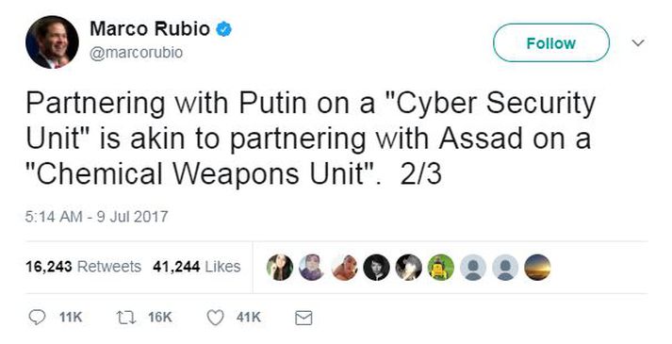The height and width of the screenshot is (344, 672).
Task: Open the @marcorubio handle link
Action: pyautogui.click(x=137, y=53)
